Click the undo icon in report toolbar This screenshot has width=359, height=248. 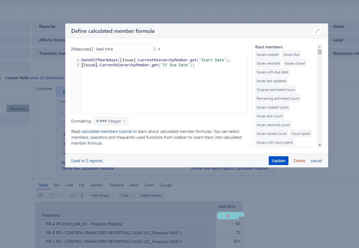point(51,195)
